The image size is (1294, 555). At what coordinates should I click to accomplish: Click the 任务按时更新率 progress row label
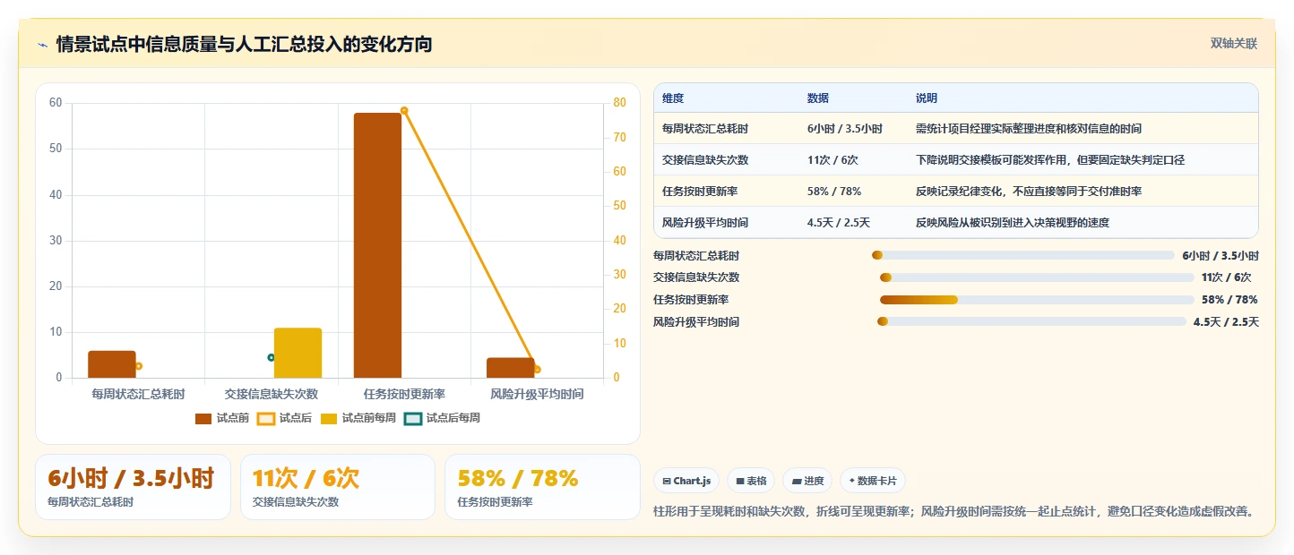click(x=691, y=300)
